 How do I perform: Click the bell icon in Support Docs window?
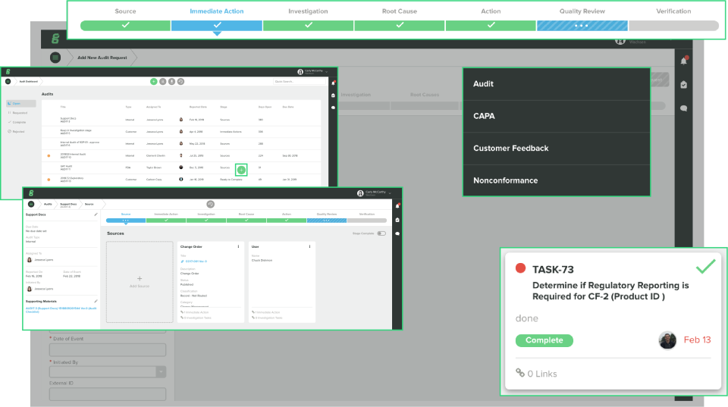click(397, 205)
